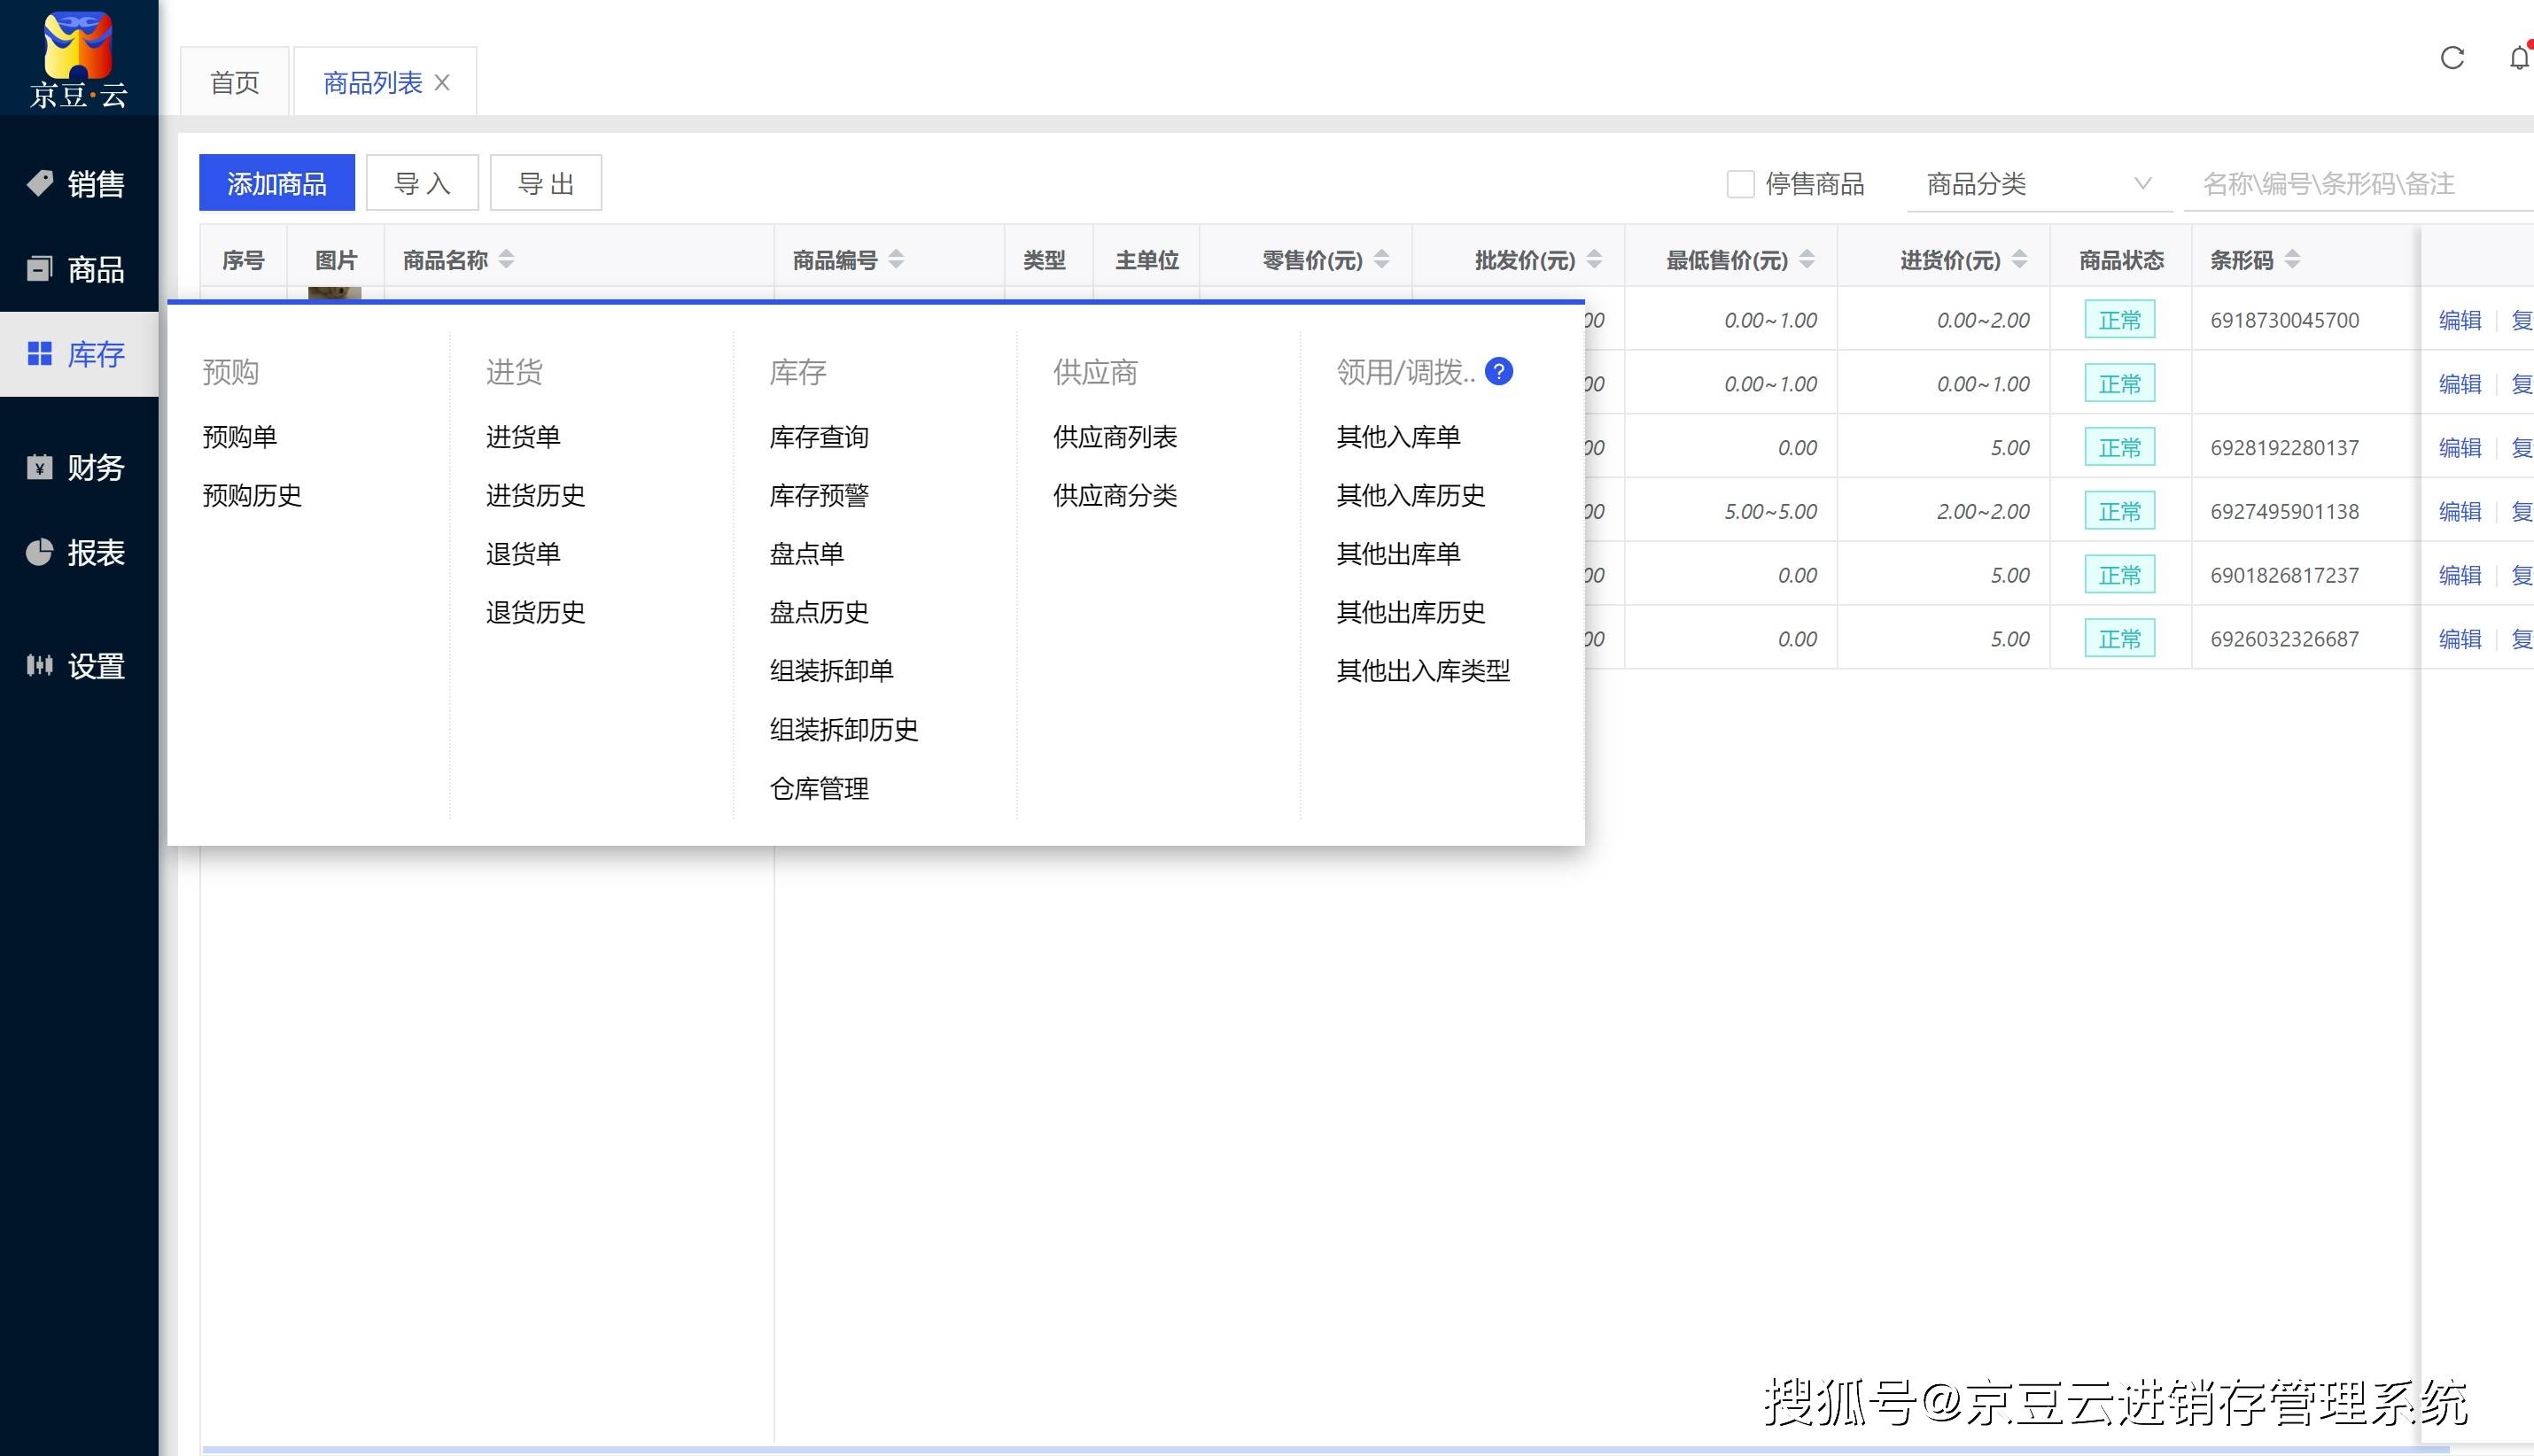Image resolution: width=2534 pixels, height=1456 pixels.
Task: Click 编辑 for barcode 6928192280137 row
Action: click(x=2460, y=448)
